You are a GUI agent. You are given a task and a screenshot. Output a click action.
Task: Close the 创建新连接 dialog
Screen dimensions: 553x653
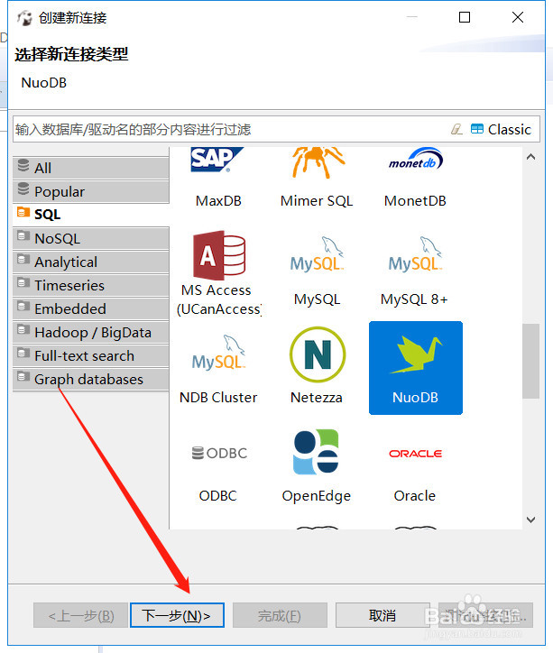[x=518, y=17]
